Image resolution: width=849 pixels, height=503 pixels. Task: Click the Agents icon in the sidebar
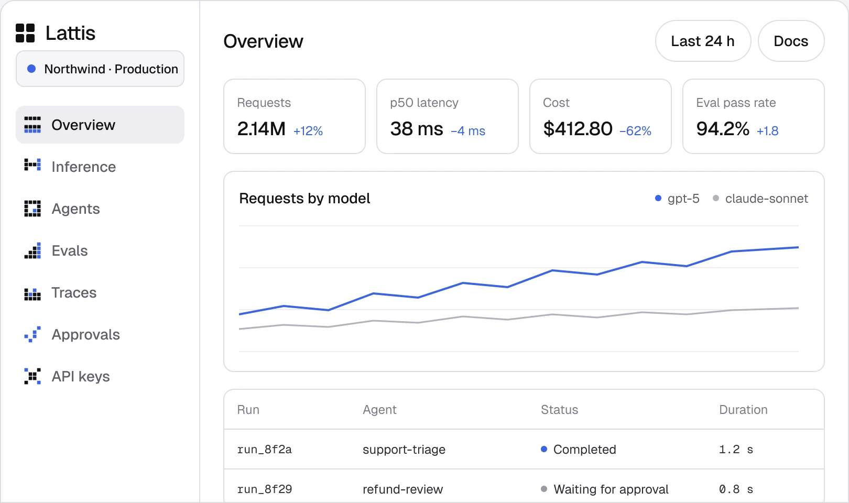point(32,209)
